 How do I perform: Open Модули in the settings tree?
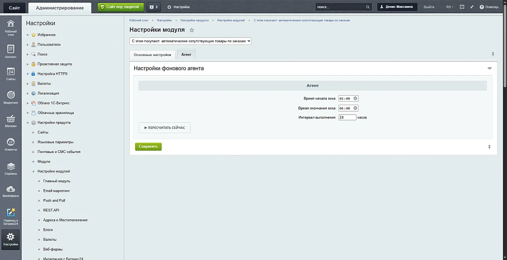pos(44,161)
